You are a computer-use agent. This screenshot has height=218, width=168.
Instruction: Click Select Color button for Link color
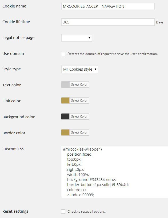pyautogui.click(x=79, y=100)
